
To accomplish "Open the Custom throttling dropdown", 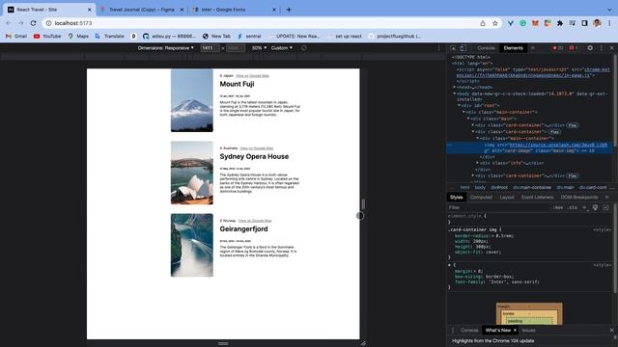I will (282, 48).
